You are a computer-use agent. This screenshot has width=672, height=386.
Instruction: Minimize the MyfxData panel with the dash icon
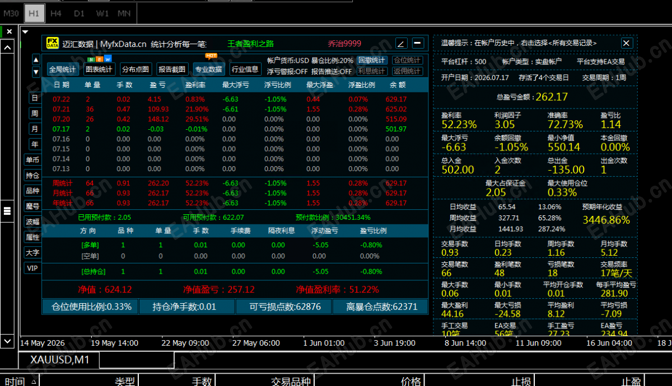(418, 43)
